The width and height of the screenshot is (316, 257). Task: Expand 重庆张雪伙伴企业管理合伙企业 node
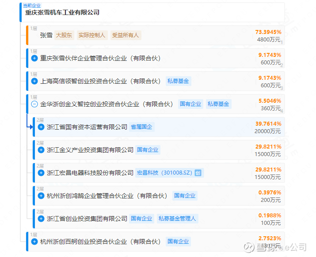[x=34, y=58]
